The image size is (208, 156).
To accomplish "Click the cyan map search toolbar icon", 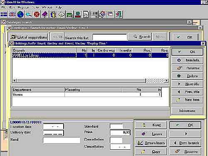I will click(28, 14).
